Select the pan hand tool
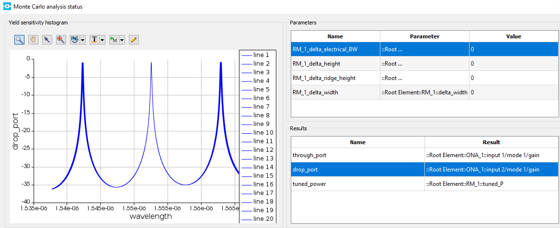Screen dimensions: 560x228 point(33,40)
